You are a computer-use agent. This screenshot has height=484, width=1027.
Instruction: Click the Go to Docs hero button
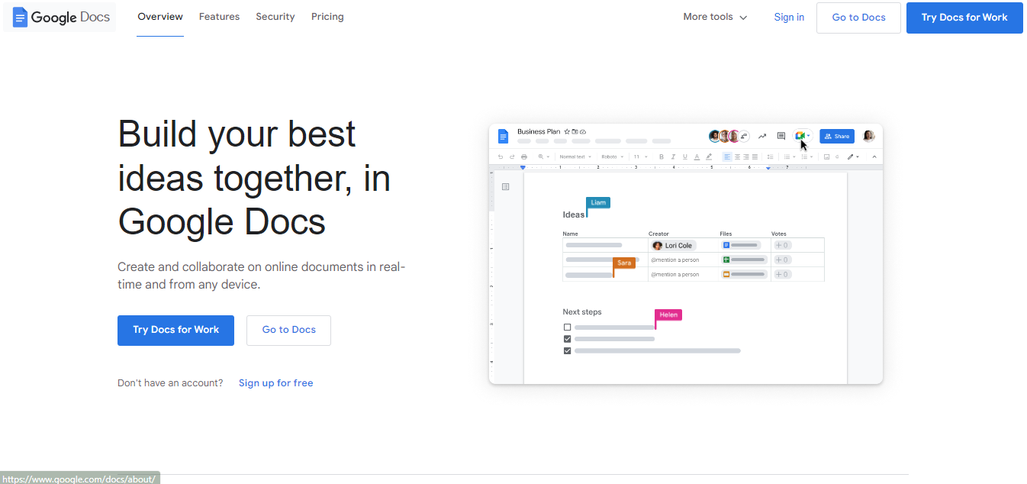(x=288, y=330)
